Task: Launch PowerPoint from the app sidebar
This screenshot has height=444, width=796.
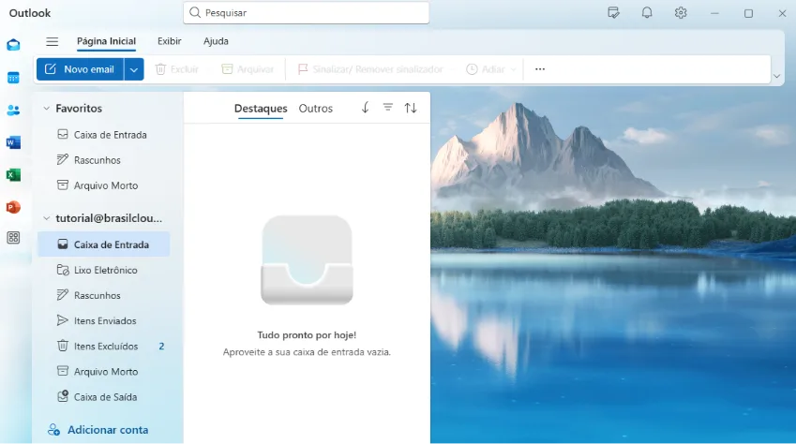Action: 13,207
